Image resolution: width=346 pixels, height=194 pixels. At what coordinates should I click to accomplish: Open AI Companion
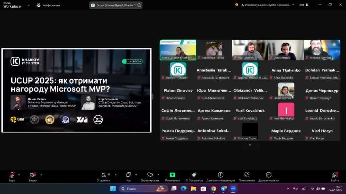coord(194,177)
